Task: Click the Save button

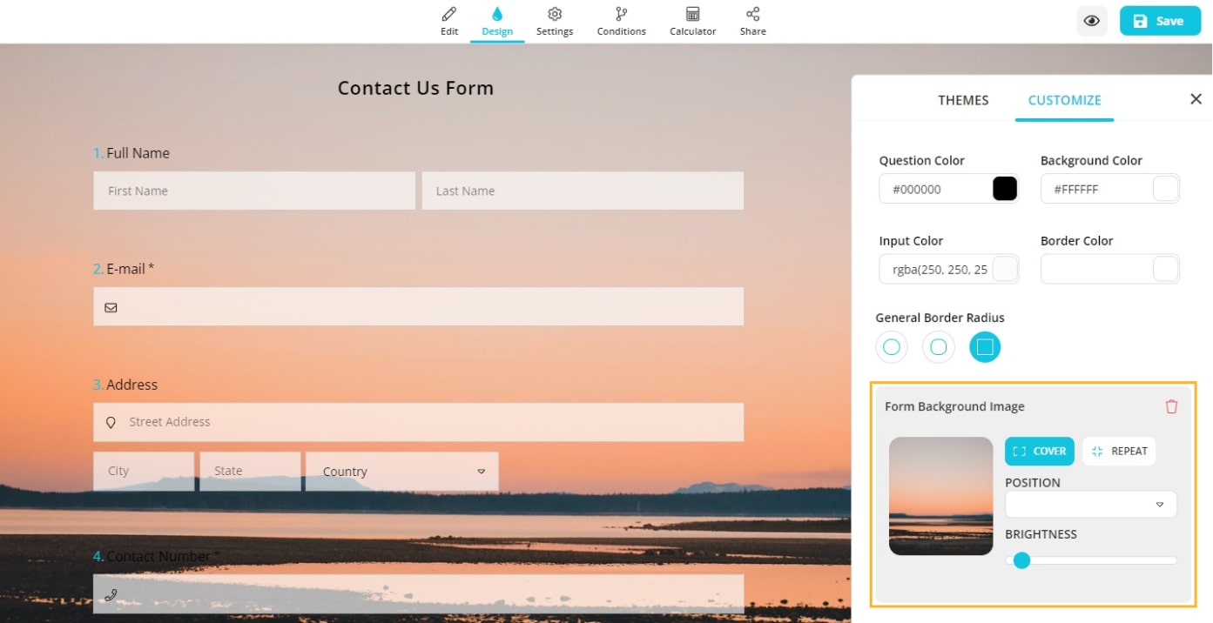Action: pos(1159,20)
